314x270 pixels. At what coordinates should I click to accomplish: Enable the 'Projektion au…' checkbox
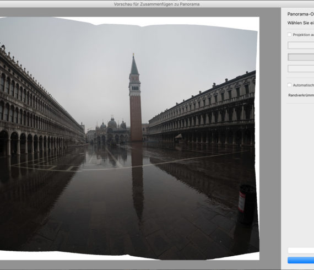[289, 35]
